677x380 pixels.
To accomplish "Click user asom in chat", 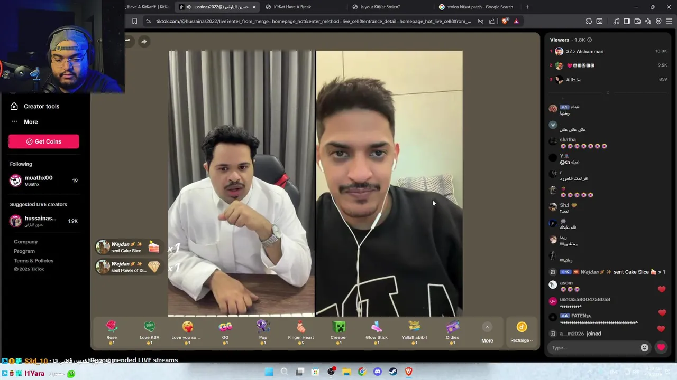I will coord(566,283).
